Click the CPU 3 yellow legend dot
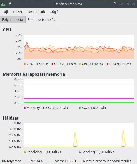The width and height of the screenshot is (137, 164). pyautogui.click(x=80, y=64)
